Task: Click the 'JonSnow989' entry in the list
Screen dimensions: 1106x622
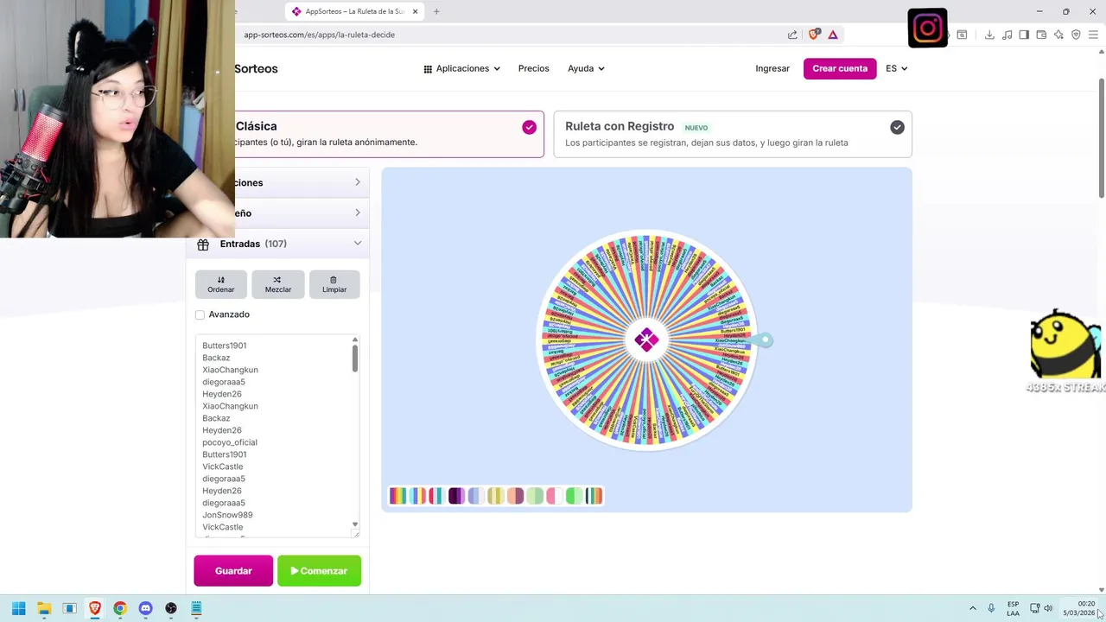Action: tap(227, 515)
